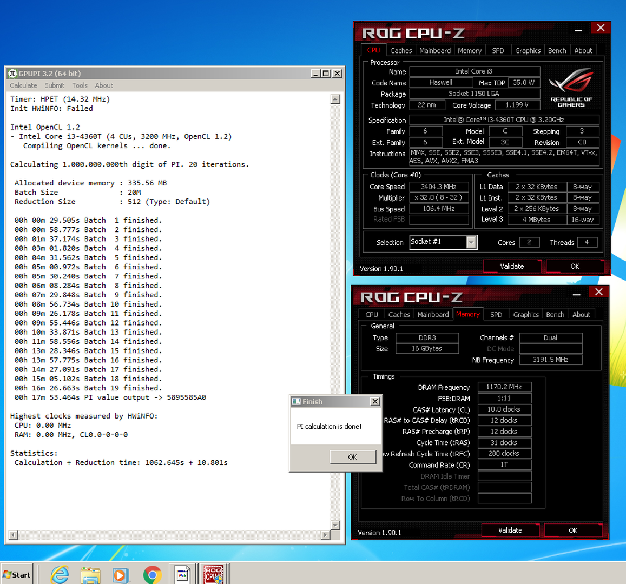Open Graphics tab in upper CPU-Z window
Viewport: 626px width, 584px height.
pos(528,51)
